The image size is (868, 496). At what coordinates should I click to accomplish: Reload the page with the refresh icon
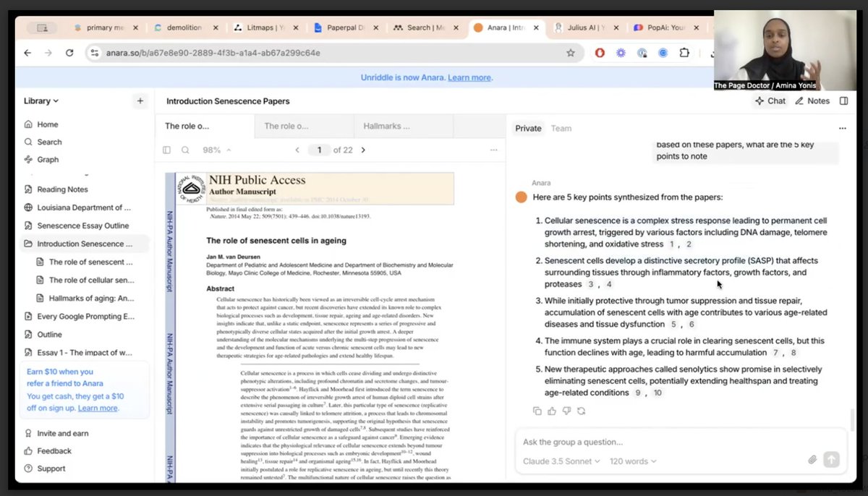(x=69, y=53)
